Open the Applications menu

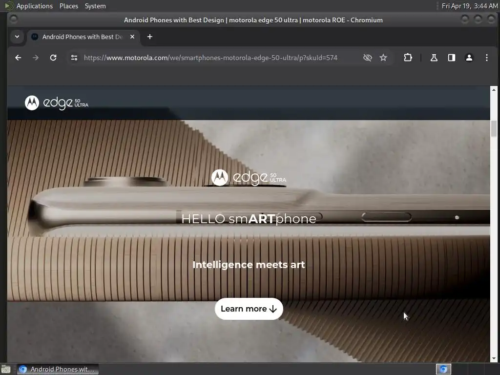pyautogui.click(x=30, y=6)
